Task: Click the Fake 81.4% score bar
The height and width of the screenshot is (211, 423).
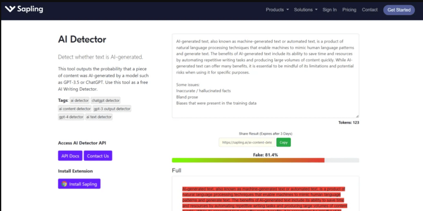Action: point(266,160)
